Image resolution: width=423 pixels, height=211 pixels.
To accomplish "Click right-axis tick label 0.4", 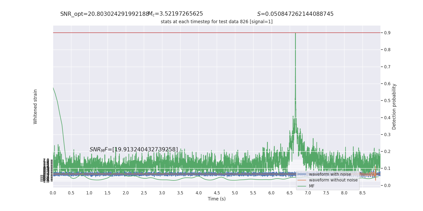I will 387,118.
